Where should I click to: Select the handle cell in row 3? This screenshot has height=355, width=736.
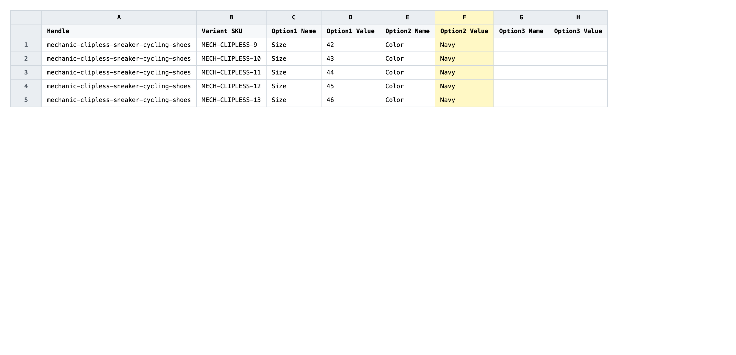click(x=119, y=72)
